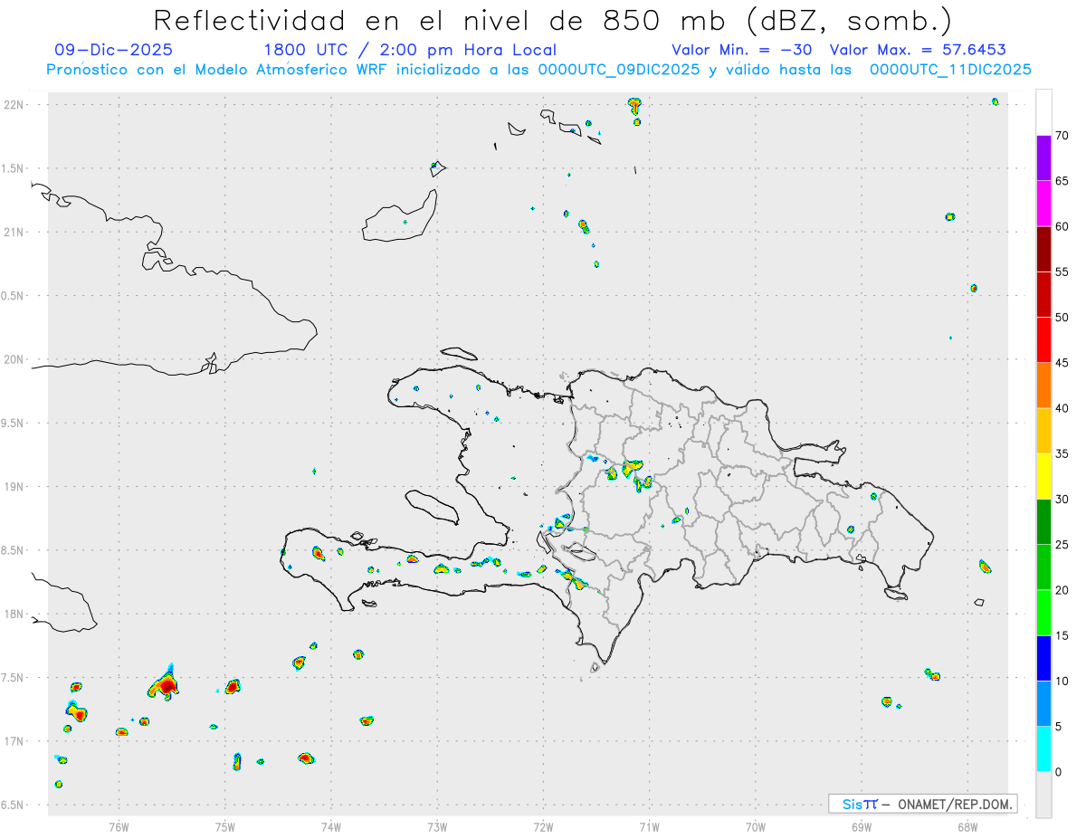The width and height of the screenshot is (1086, 839).
Task: Select the colorbar scale label '30'
Action: point(1062,500)
